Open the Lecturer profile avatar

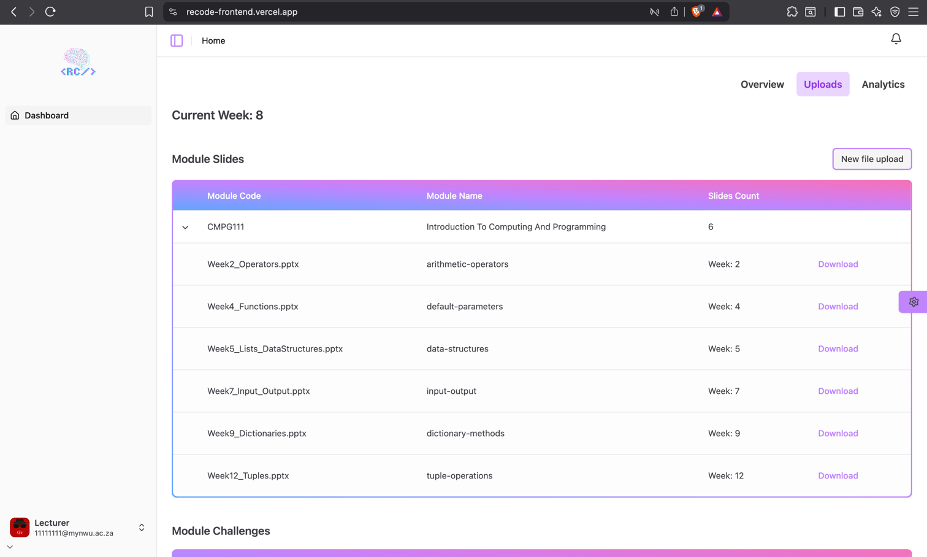click(x=20, y=528)
